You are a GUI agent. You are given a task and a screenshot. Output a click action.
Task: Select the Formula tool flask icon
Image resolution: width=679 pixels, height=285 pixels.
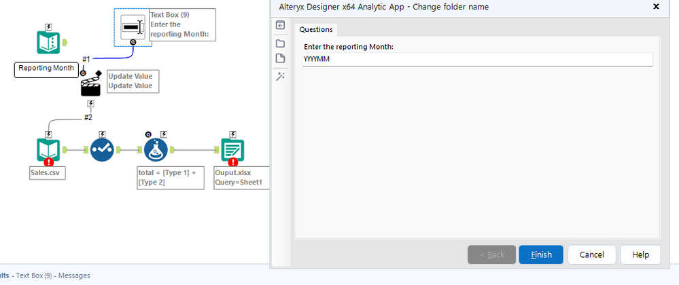tap(156, 150)
